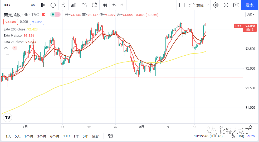Open indicator templates icon
Image resolution: width=259 pixels, height=142 pixels.
(84, 5)
